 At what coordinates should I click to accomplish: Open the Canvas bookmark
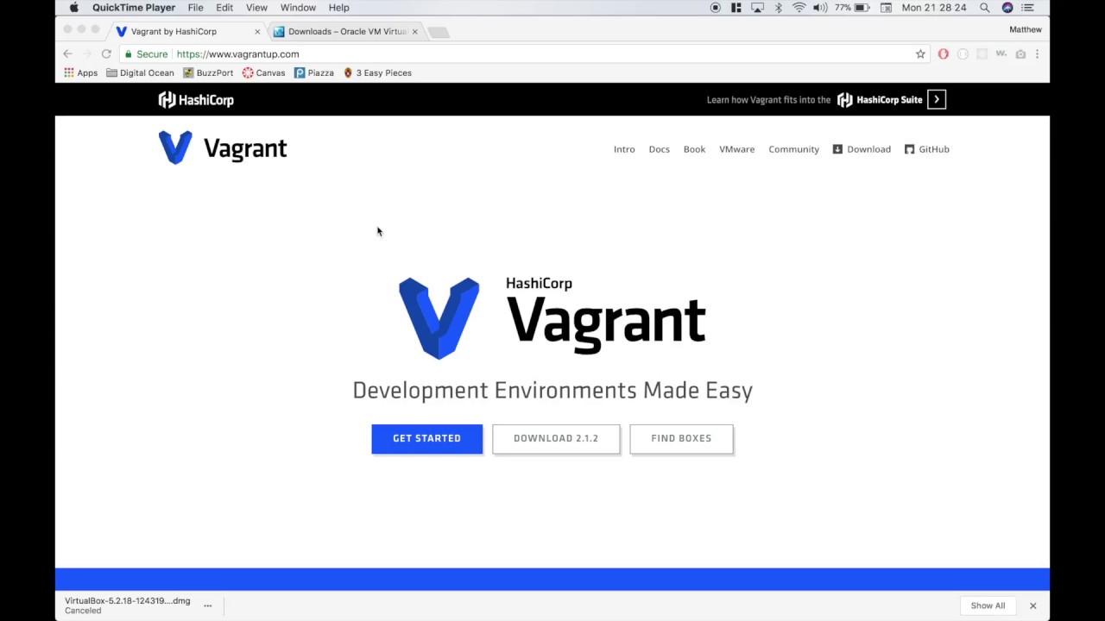(x=263, y=73)
